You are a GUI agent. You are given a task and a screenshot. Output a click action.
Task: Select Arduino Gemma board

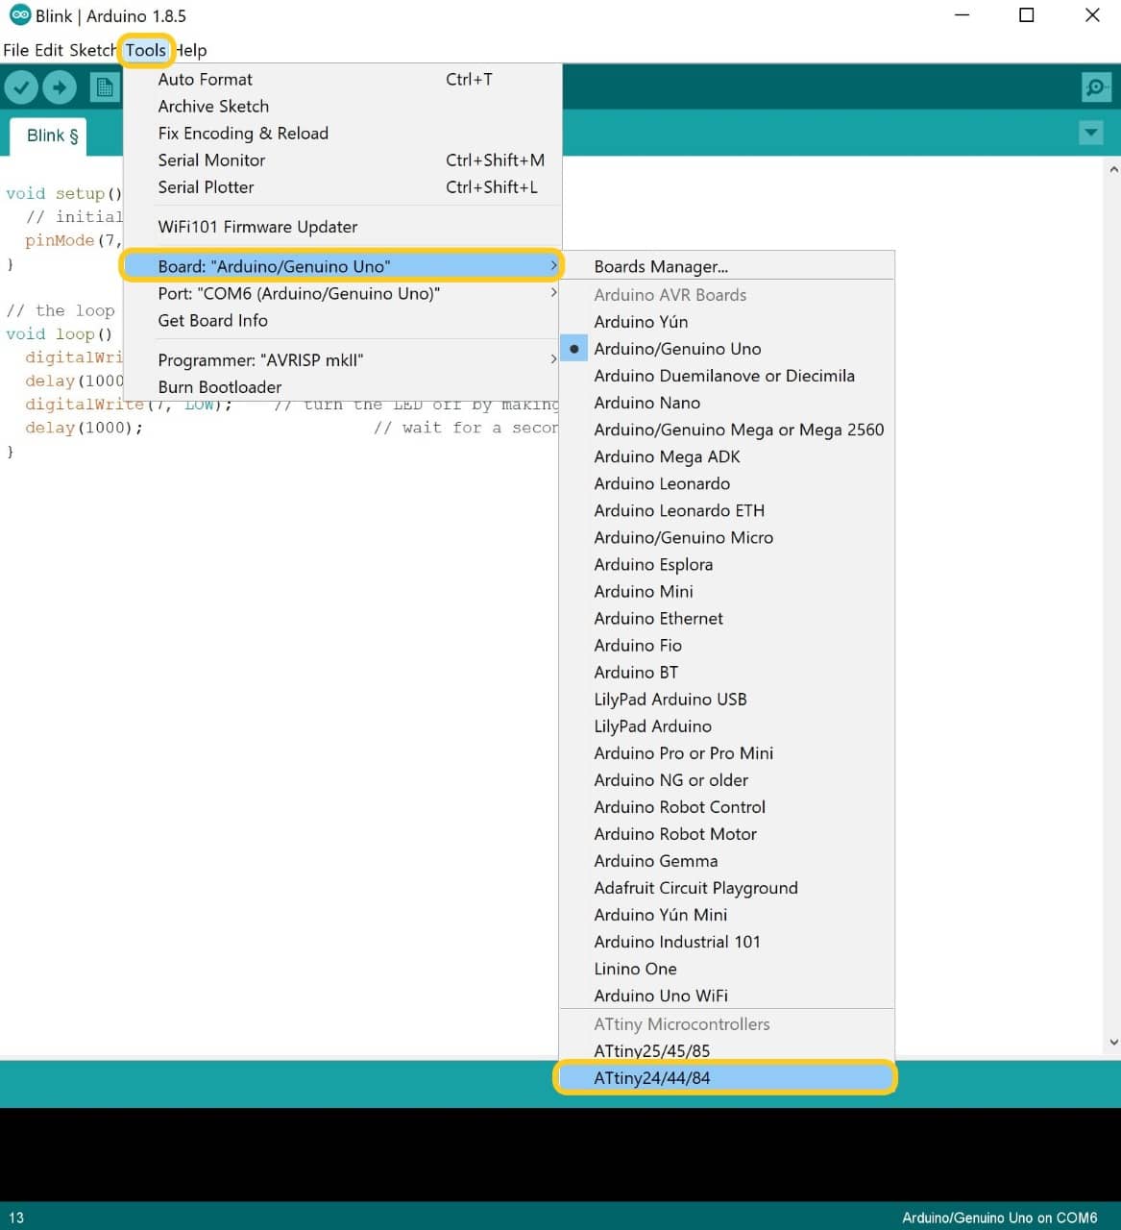[726, 860]
